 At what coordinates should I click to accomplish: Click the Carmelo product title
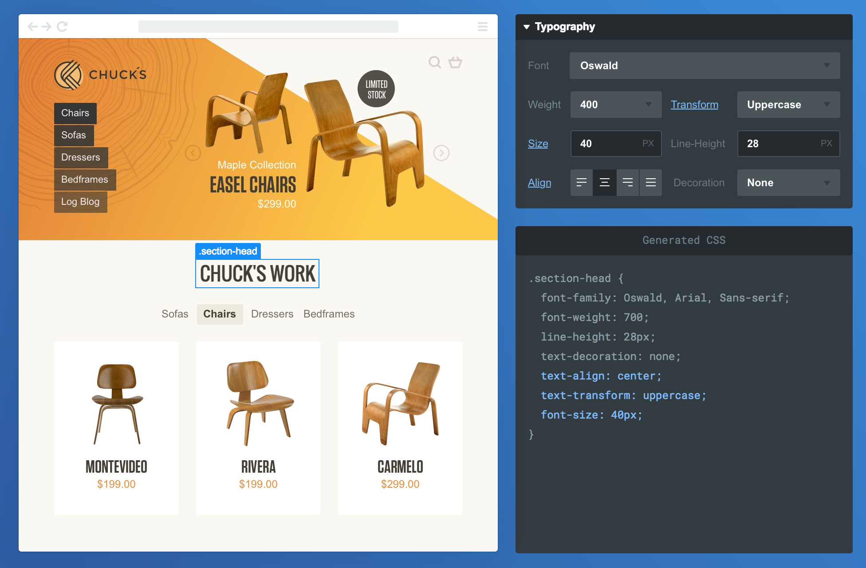coord(400,467)
